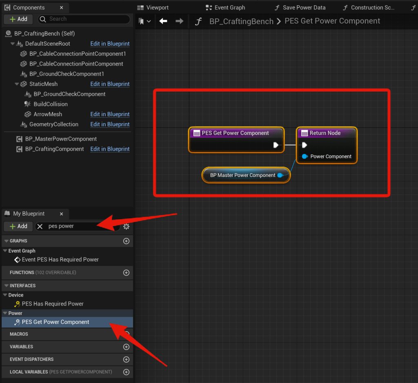
Task: Click the Components search field
Action: pyautogui.click(x=86, y=19)
